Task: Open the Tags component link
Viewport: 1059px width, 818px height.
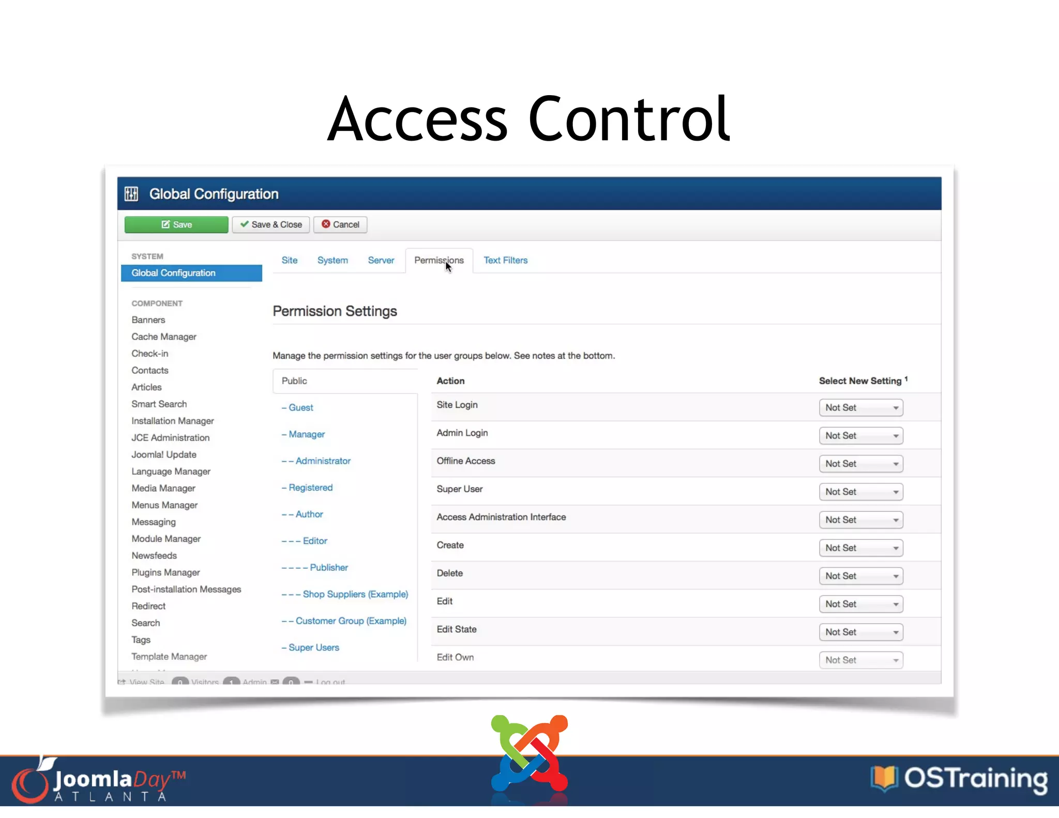Action: pyautogui.click(x=141, y=640)
